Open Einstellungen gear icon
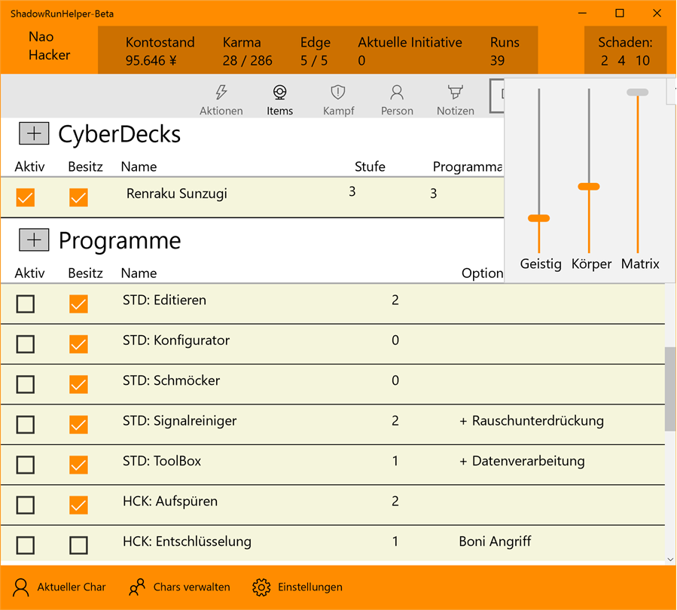The width and height of the screenshot is (677, 610). [x=261, y=587]
